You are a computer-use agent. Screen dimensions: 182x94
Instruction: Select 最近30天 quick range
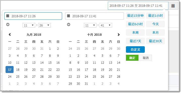[155, 41]
